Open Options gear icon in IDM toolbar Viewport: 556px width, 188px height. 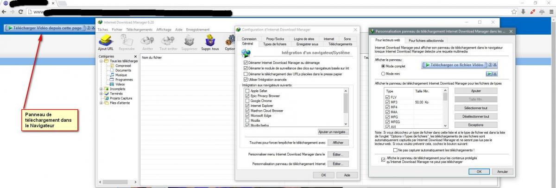(230, 43)
